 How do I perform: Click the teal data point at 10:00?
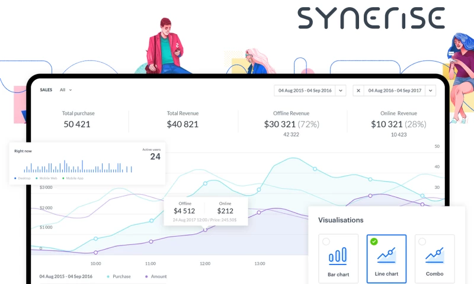[96, 238]
